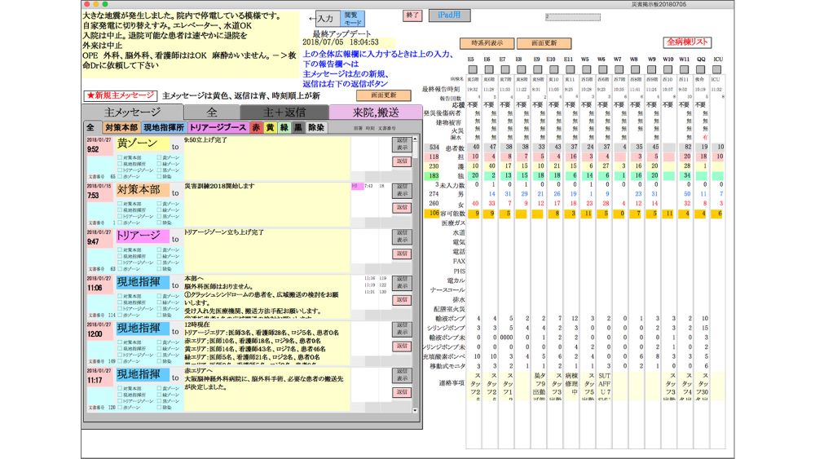Click the gray button under ward E7
Image resolution: width=815 pixels, height=459 pixels.
coord(504,69)
